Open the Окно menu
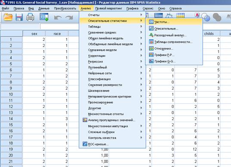The width and height of the screenshot is (231, 167). click(x=161, y=9)
